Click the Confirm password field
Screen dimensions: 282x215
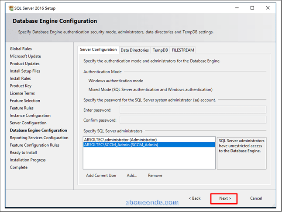pos(193,120)
